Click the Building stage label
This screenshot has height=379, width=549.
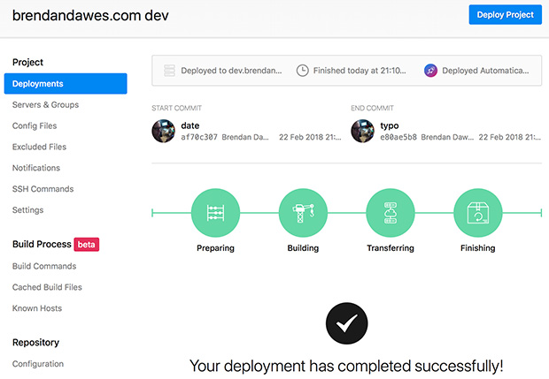pyautogui.click(x=303, y=248)
